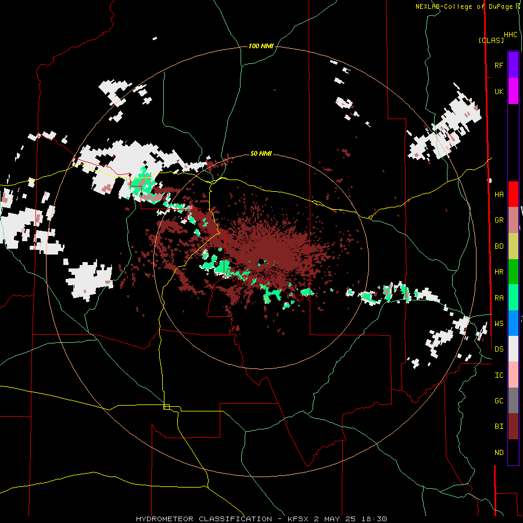Click the [CLAS] label
The image size is (523, 523).
coord(491,40)
